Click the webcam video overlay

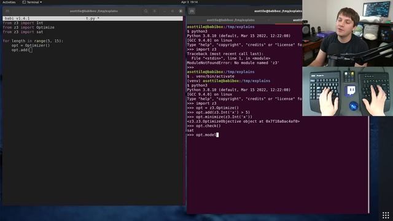(348, 33)
